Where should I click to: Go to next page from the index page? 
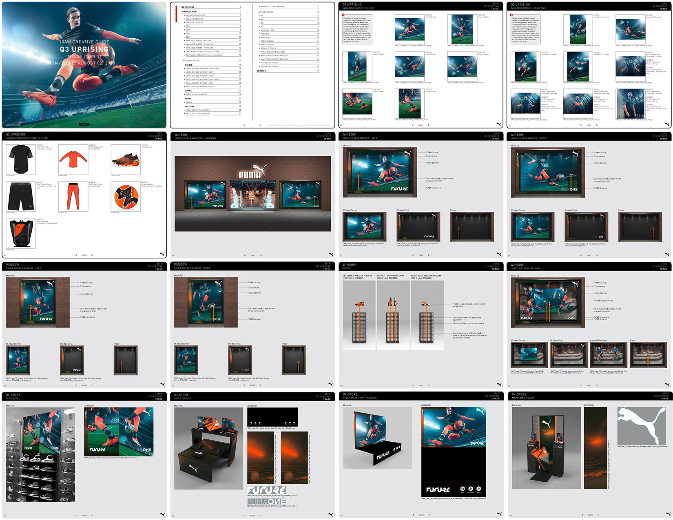261,125
